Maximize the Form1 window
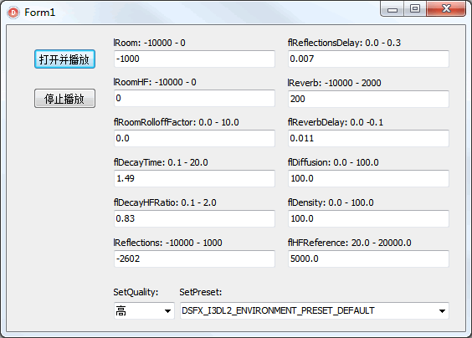 pyautogui.click(x=415, y=8)
